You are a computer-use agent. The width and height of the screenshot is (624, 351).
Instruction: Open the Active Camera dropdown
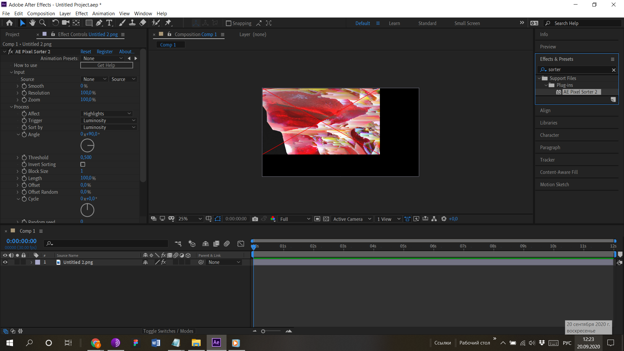(352, 219)
